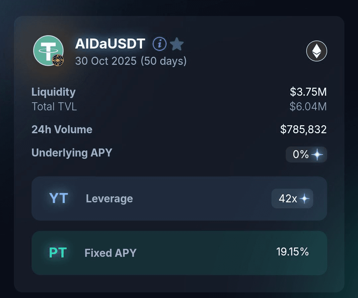The image size is (358, 298).
Task: Click the Total TVL label
Action: point(54,107)
